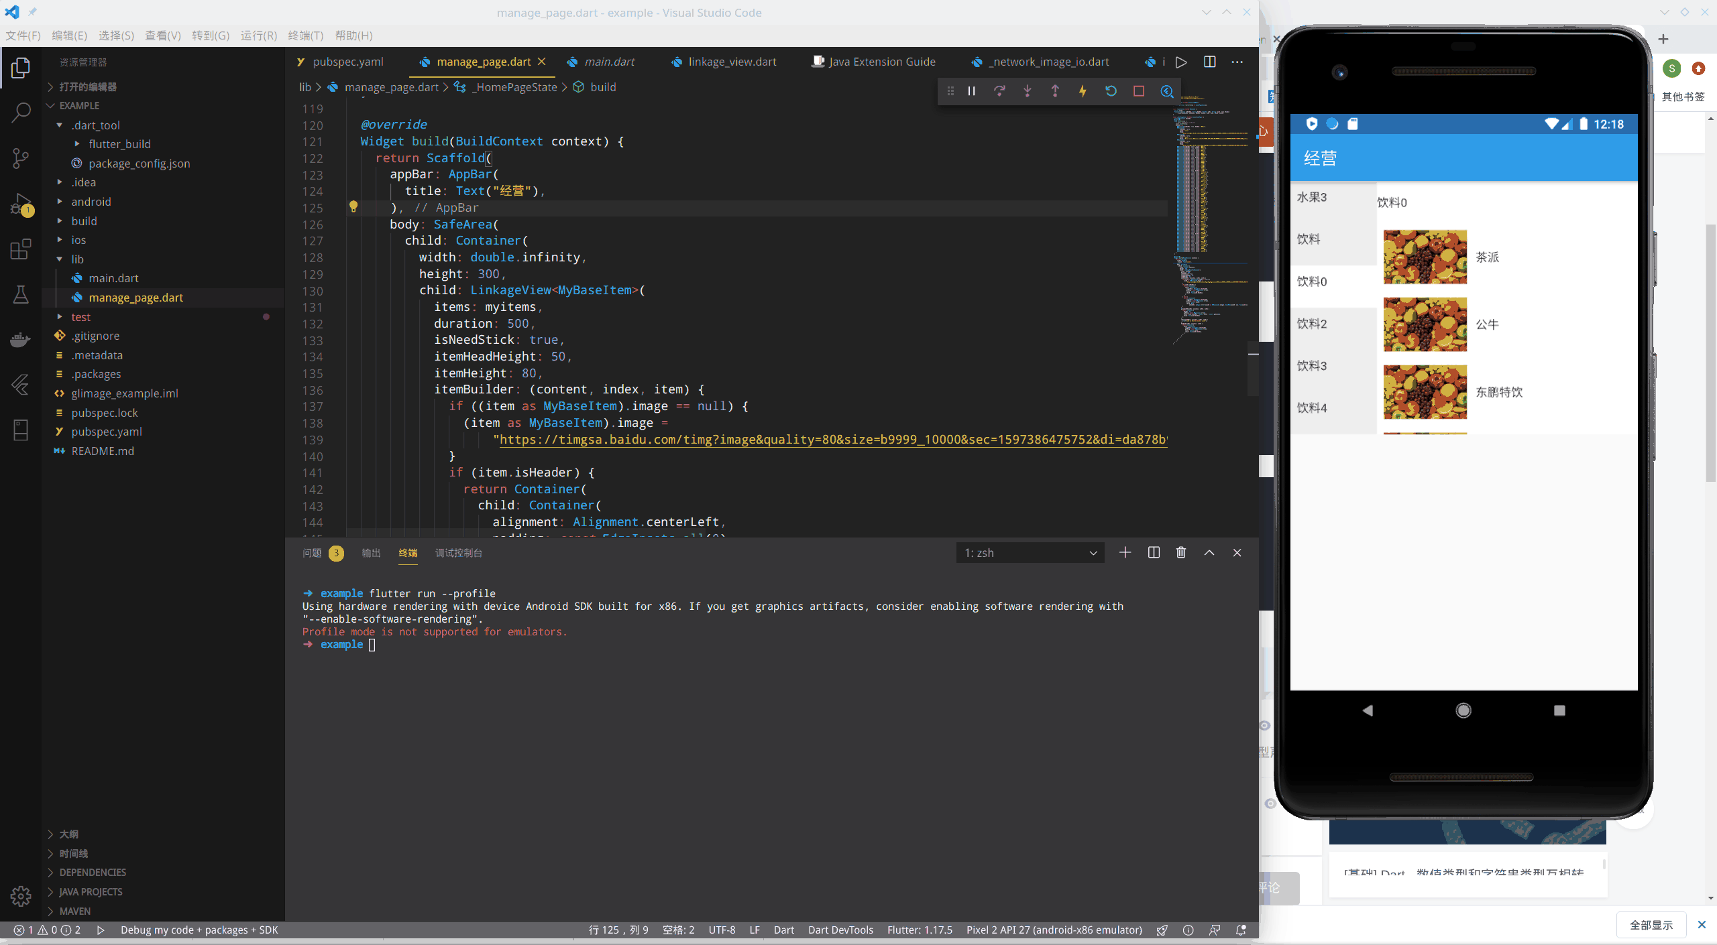Stop the debug session
The height and width of the screenshot is (945, 1717).
(1139, 91)
